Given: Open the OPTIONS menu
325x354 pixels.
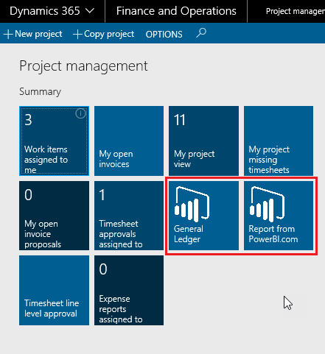Looking at the screenshot, I should (x=164, y=35).
